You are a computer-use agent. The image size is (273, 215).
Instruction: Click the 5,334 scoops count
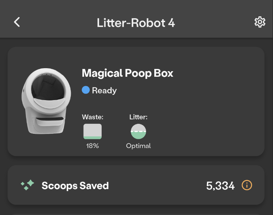coord(220,185)
